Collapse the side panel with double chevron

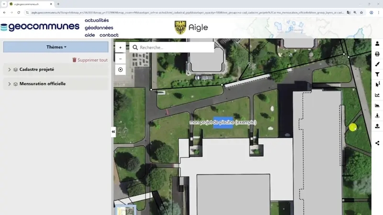[x=113, y=132]
